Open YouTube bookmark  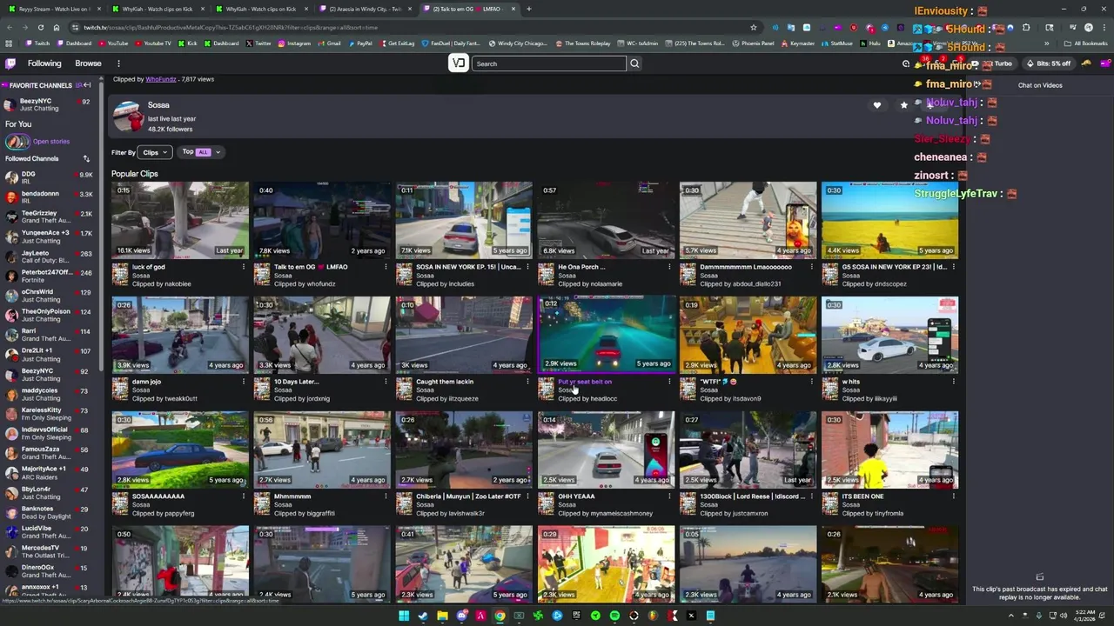tap(113, 43)
